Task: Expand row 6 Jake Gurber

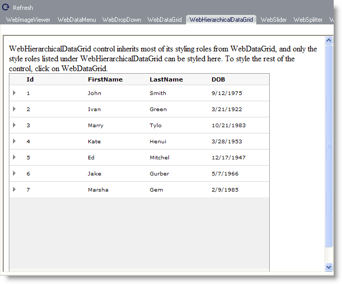Action: tap(14, 173)
